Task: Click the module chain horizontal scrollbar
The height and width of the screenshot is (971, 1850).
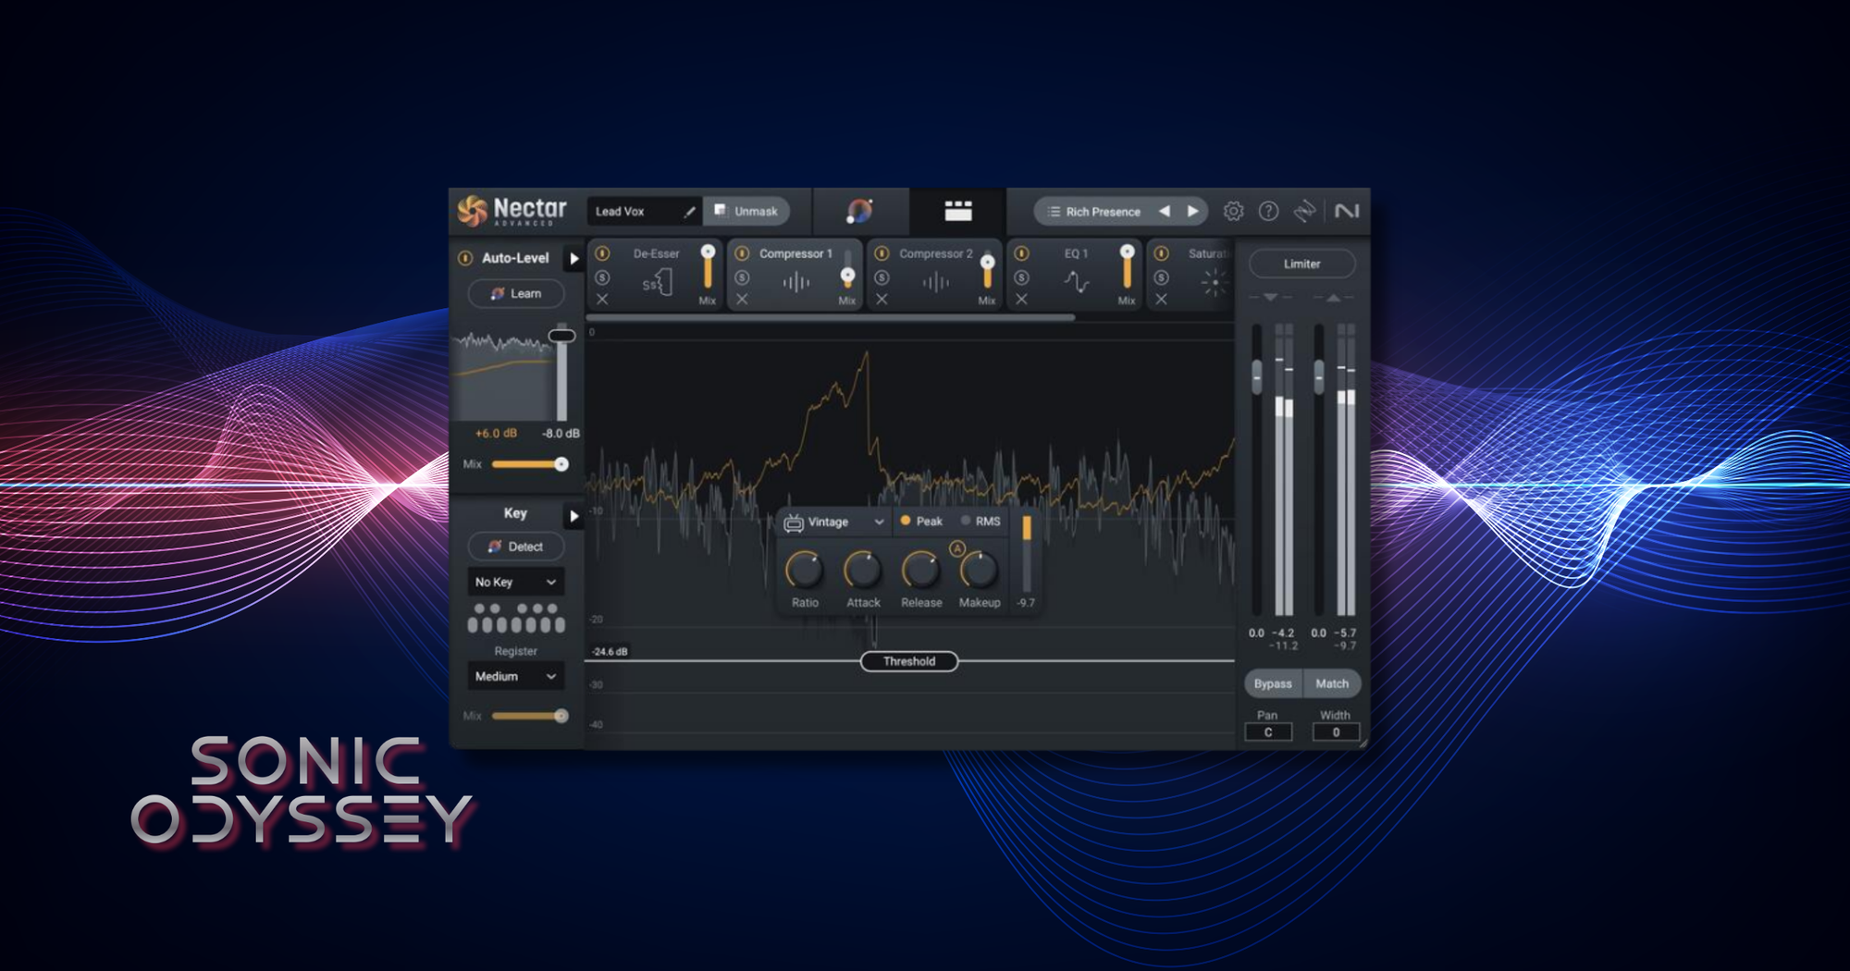Action: click(x=832, y=317)
